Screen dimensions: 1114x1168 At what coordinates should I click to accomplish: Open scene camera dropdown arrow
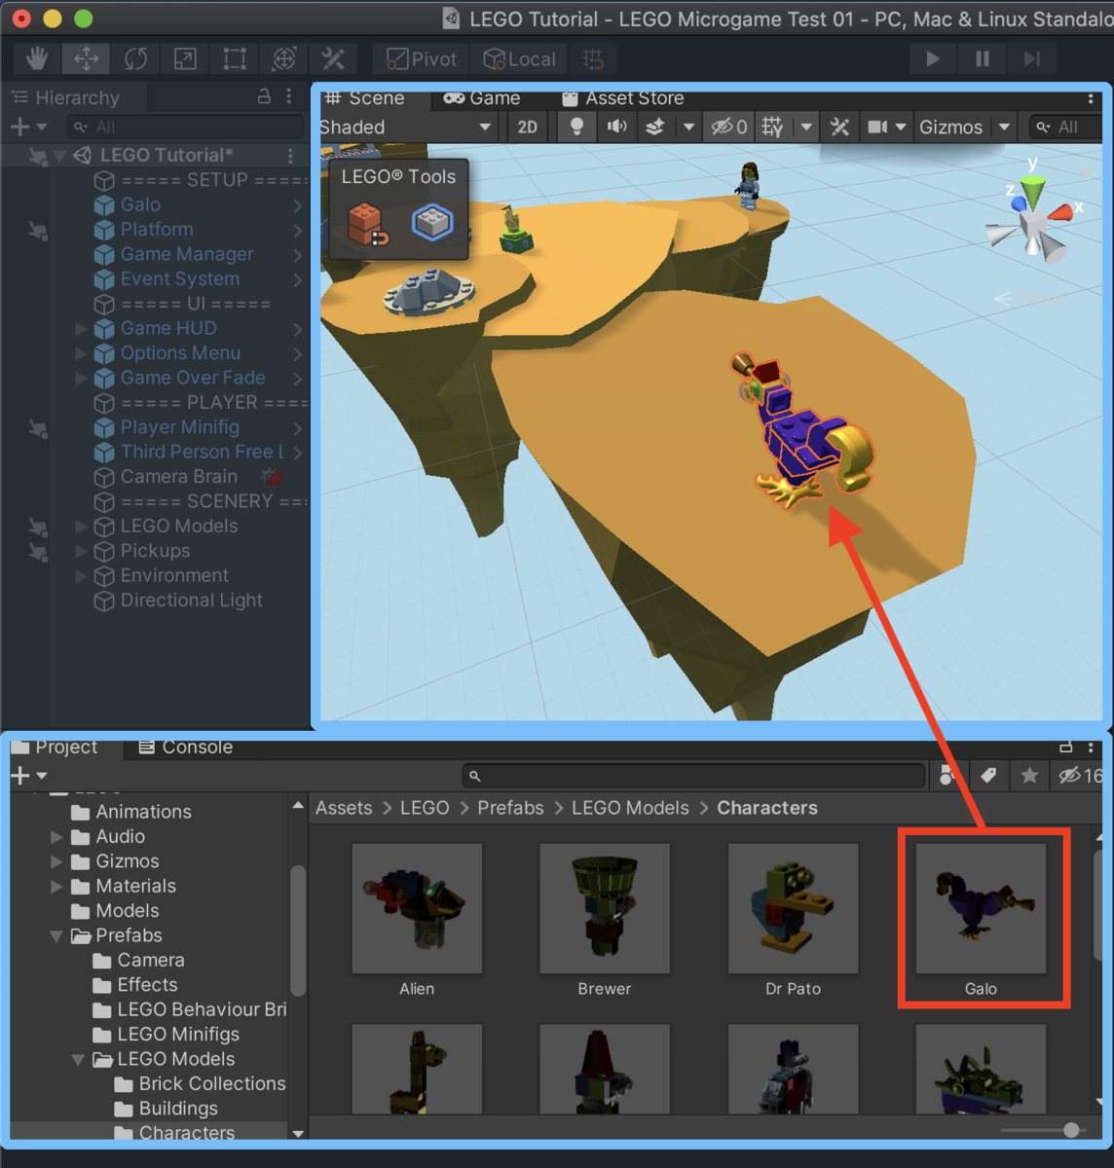pyautogui.click(x=901, y=127)
